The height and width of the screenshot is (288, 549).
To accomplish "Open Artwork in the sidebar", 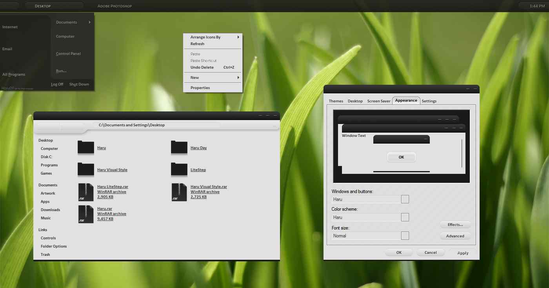I will point(48,193).
